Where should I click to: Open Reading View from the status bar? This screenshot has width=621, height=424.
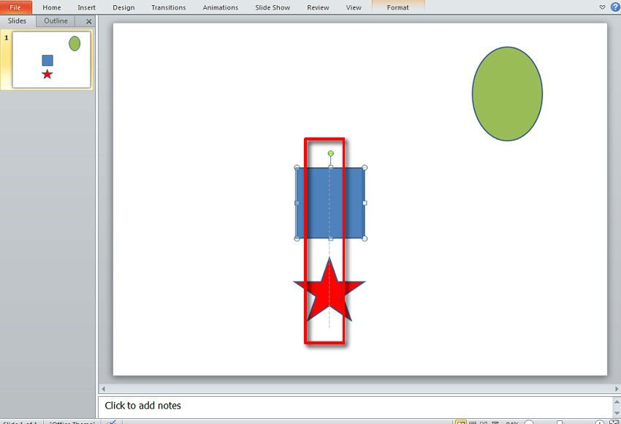point(485,420)
